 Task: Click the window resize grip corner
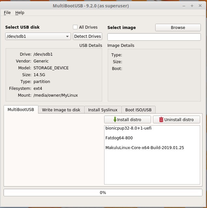click(203, 204)
